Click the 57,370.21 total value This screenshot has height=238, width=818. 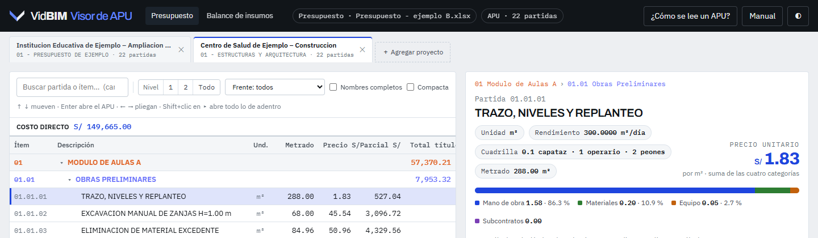coord(431,163)
